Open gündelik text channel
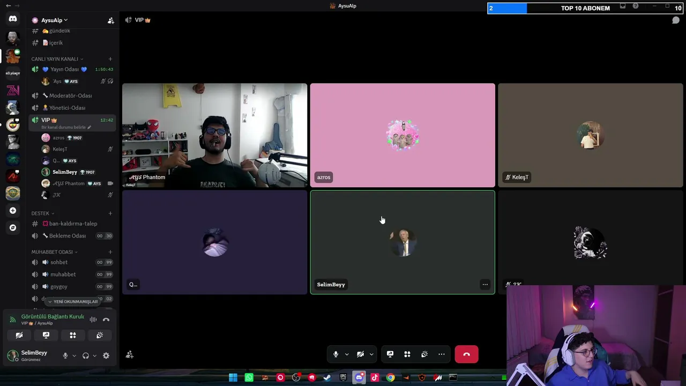The height and width of the screenshot is (386, 686). [73, 31]
